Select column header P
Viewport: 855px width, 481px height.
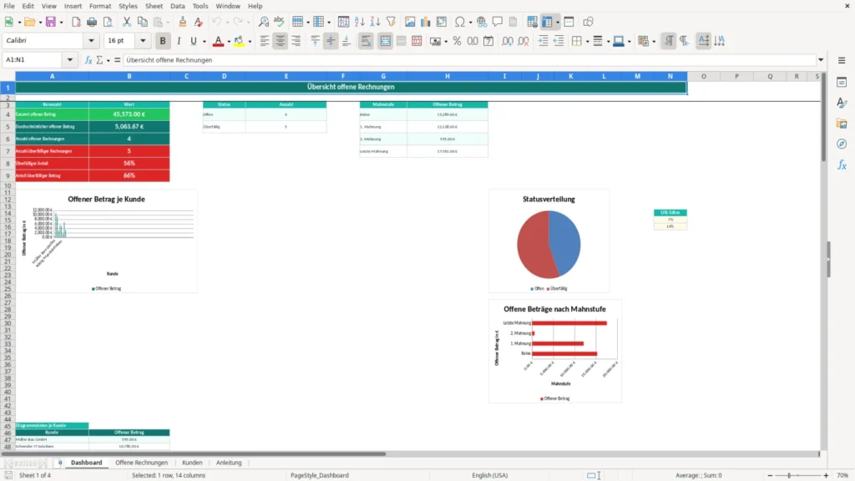pos(736,76)
